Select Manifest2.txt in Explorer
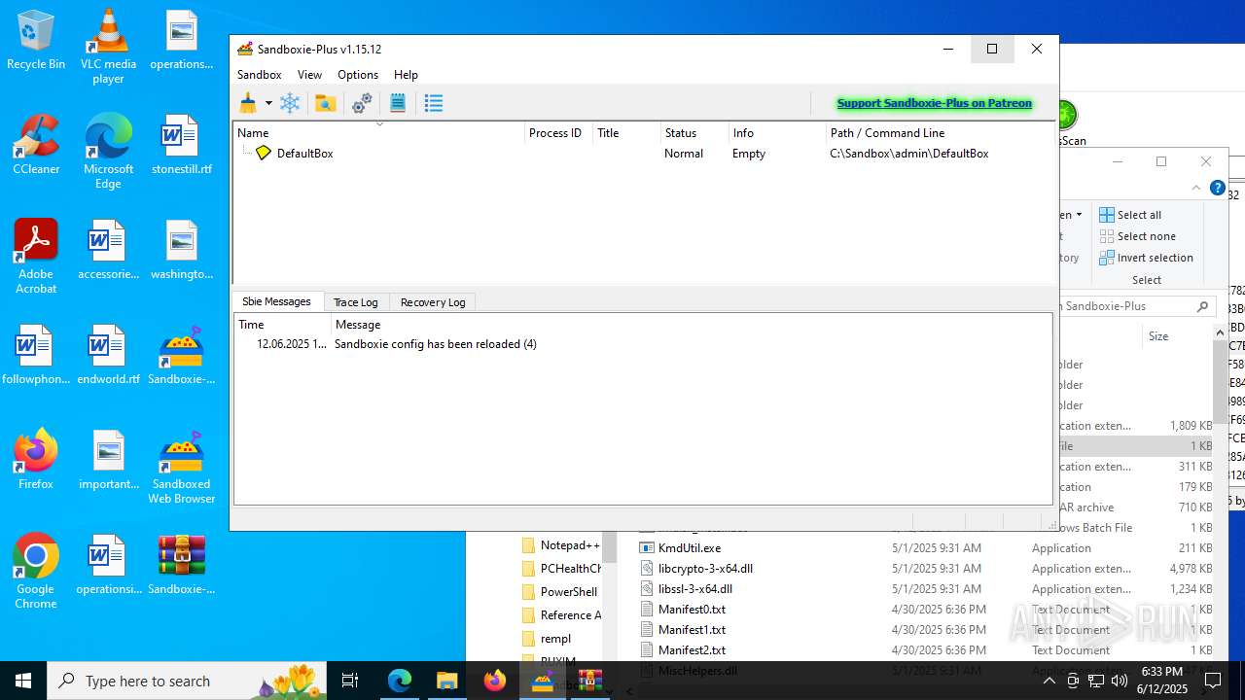The height and width of the screenshot is (700, 1245). pyautogui.click(x=692, y=650)
